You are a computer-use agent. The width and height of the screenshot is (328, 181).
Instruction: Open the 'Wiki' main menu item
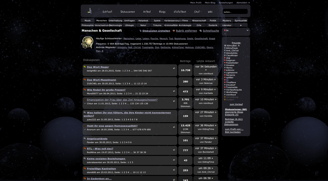point(210,12)
